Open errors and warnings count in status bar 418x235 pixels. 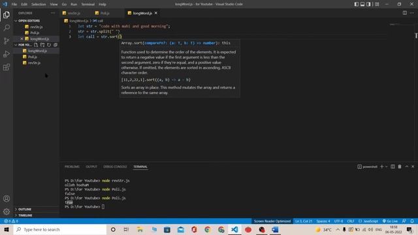[11, 221]
